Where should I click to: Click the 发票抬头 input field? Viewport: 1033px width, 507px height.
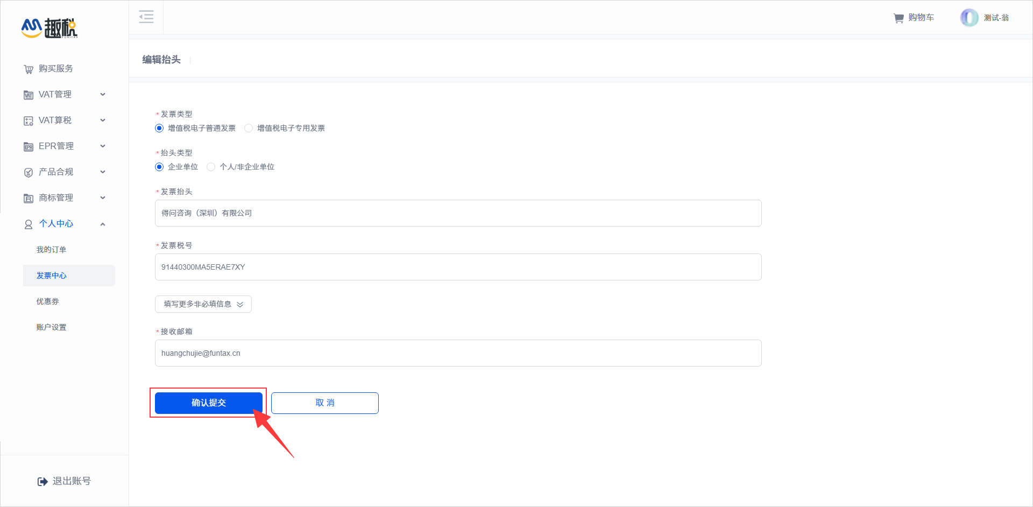(458, 213)
